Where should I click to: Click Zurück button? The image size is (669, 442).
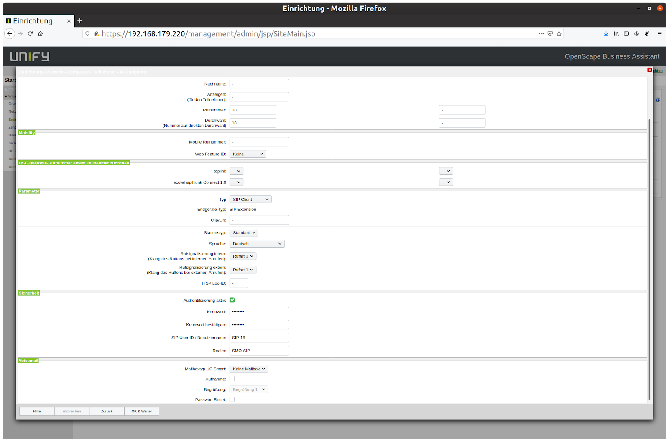point(107,412)
